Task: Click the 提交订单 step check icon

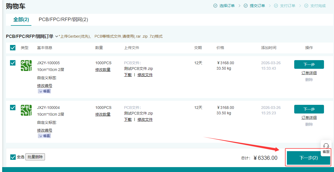Action: [x=245, y=6]
